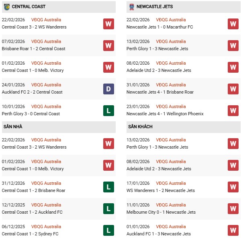Click L badge for Perth Glory 3 - 0
Image resolution: width=241 pixels, height=239 pixels.
click(108, 110)
